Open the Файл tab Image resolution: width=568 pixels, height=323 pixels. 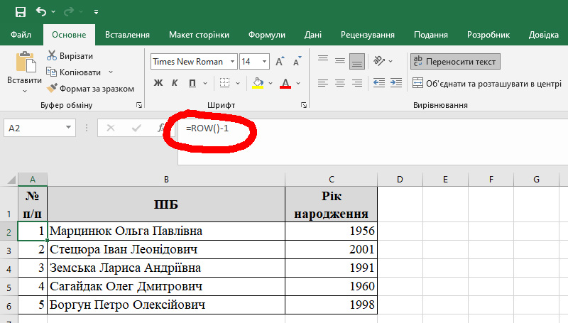tap(21, 35)
